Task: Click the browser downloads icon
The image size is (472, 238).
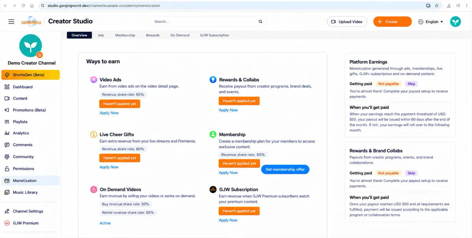Action: pos(449,5)
